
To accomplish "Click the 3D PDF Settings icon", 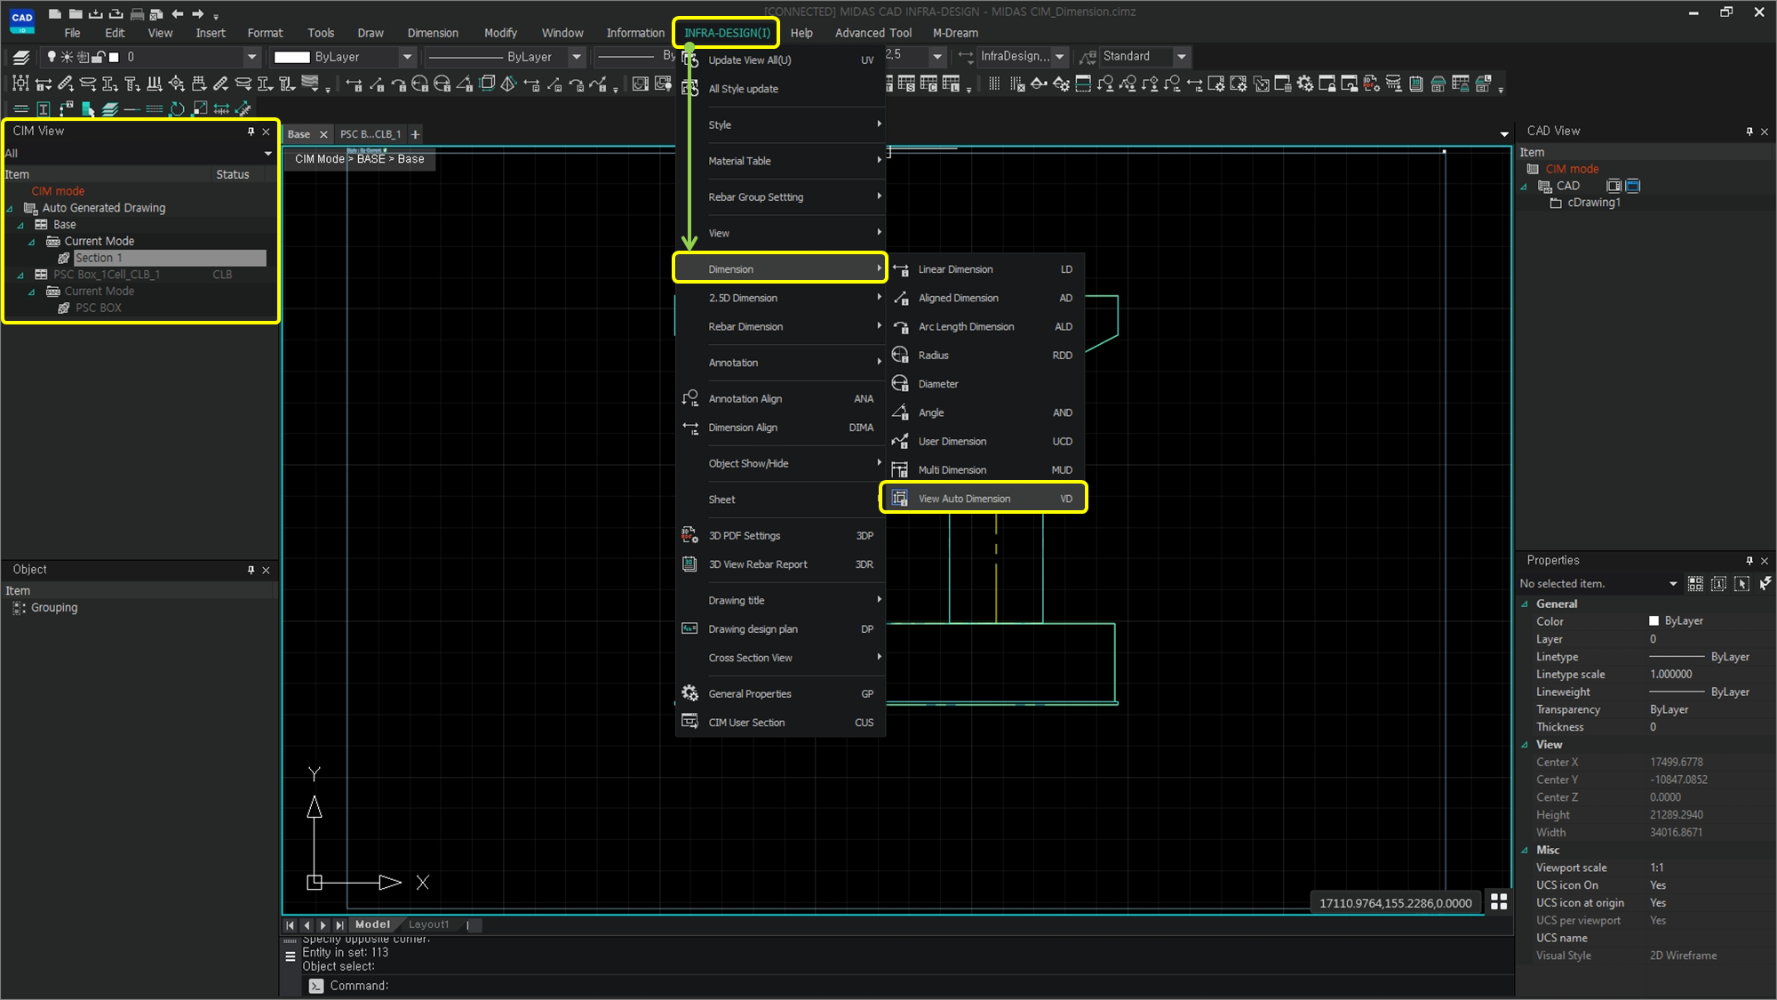I will pyautogui.click(x=689, y=535).
